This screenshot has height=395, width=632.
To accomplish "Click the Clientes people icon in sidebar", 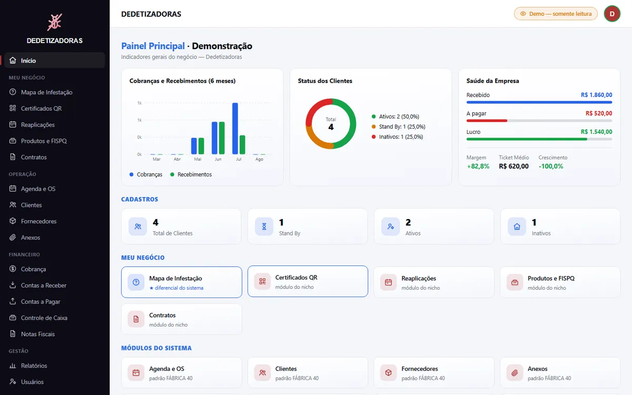I will pyautogui.click(x=13, y=205).
